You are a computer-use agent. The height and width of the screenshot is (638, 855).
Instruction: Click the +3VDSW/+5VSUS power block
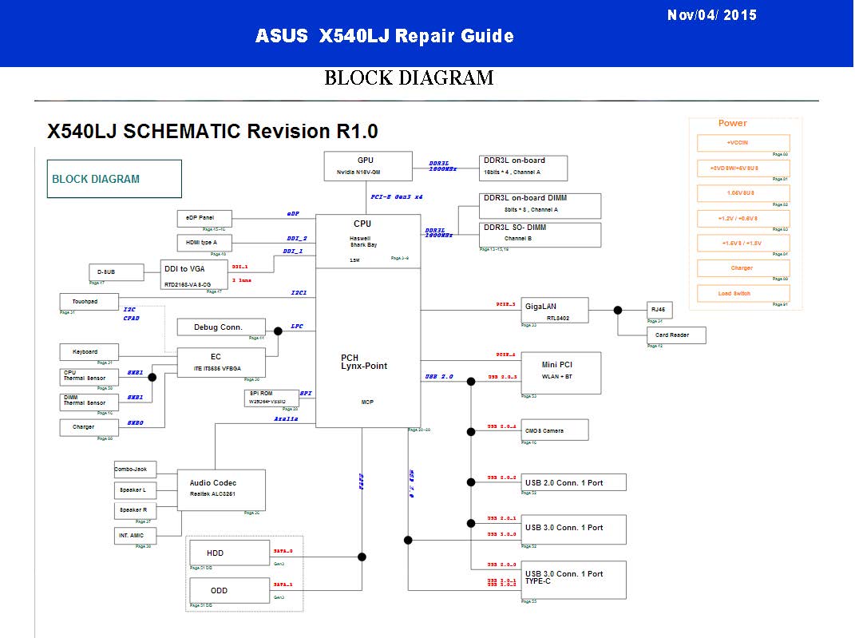tap(743, 168)
